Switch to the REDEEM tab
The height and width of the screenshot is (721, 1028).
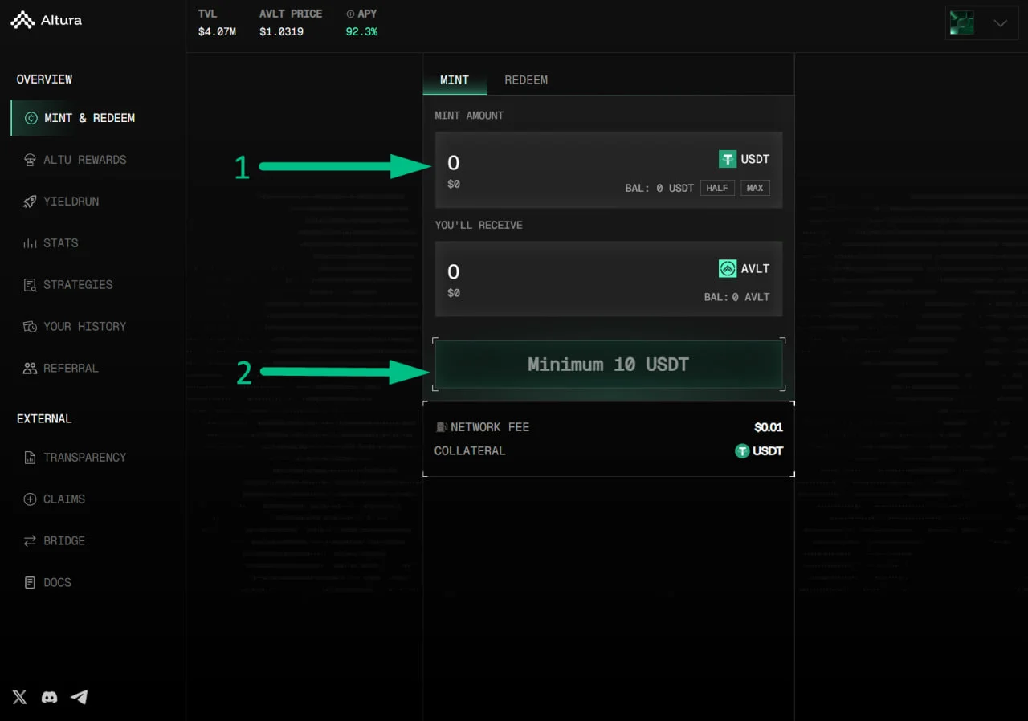526,80
